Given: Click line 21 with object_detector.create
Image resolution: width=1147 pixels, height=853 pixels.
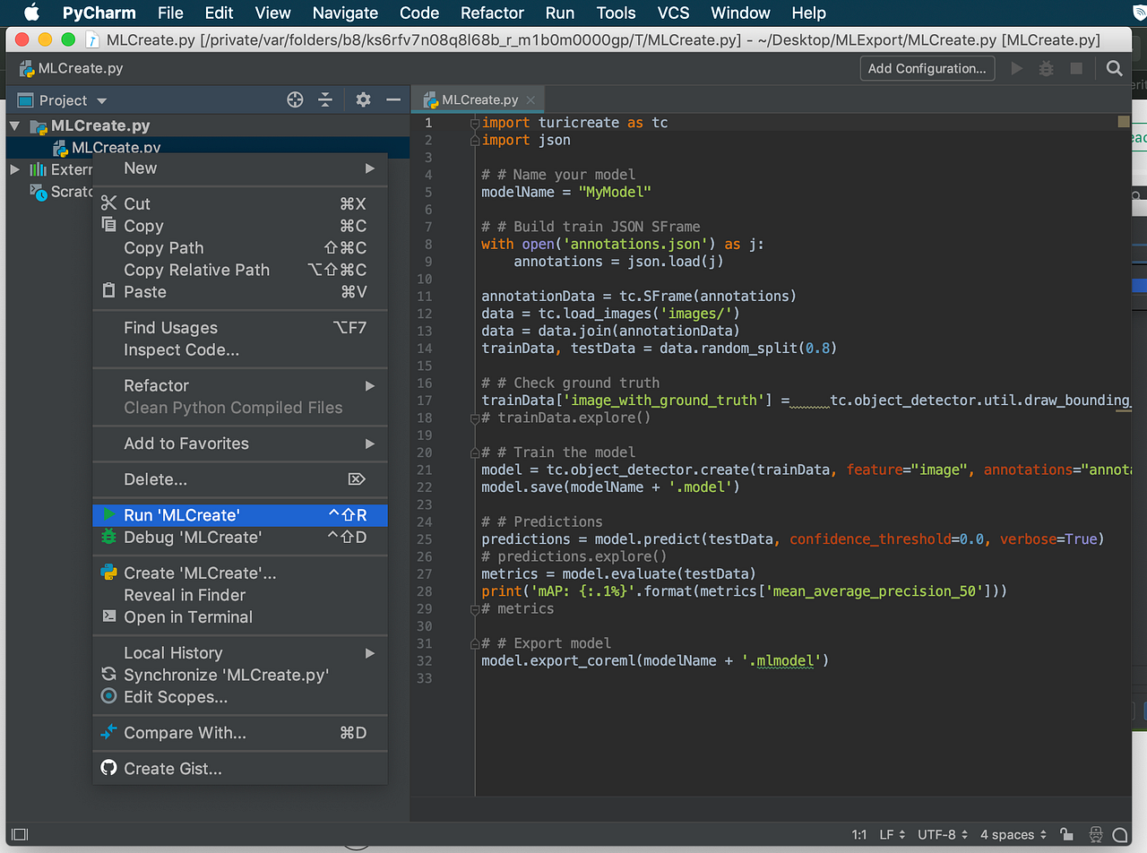Looking at the screenshot, I should pos(805,470).
